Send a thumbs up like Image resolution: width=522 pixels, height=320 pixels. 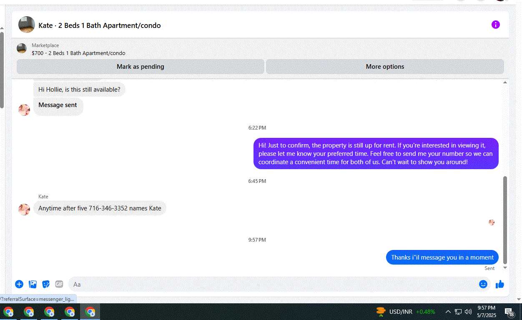500,284
